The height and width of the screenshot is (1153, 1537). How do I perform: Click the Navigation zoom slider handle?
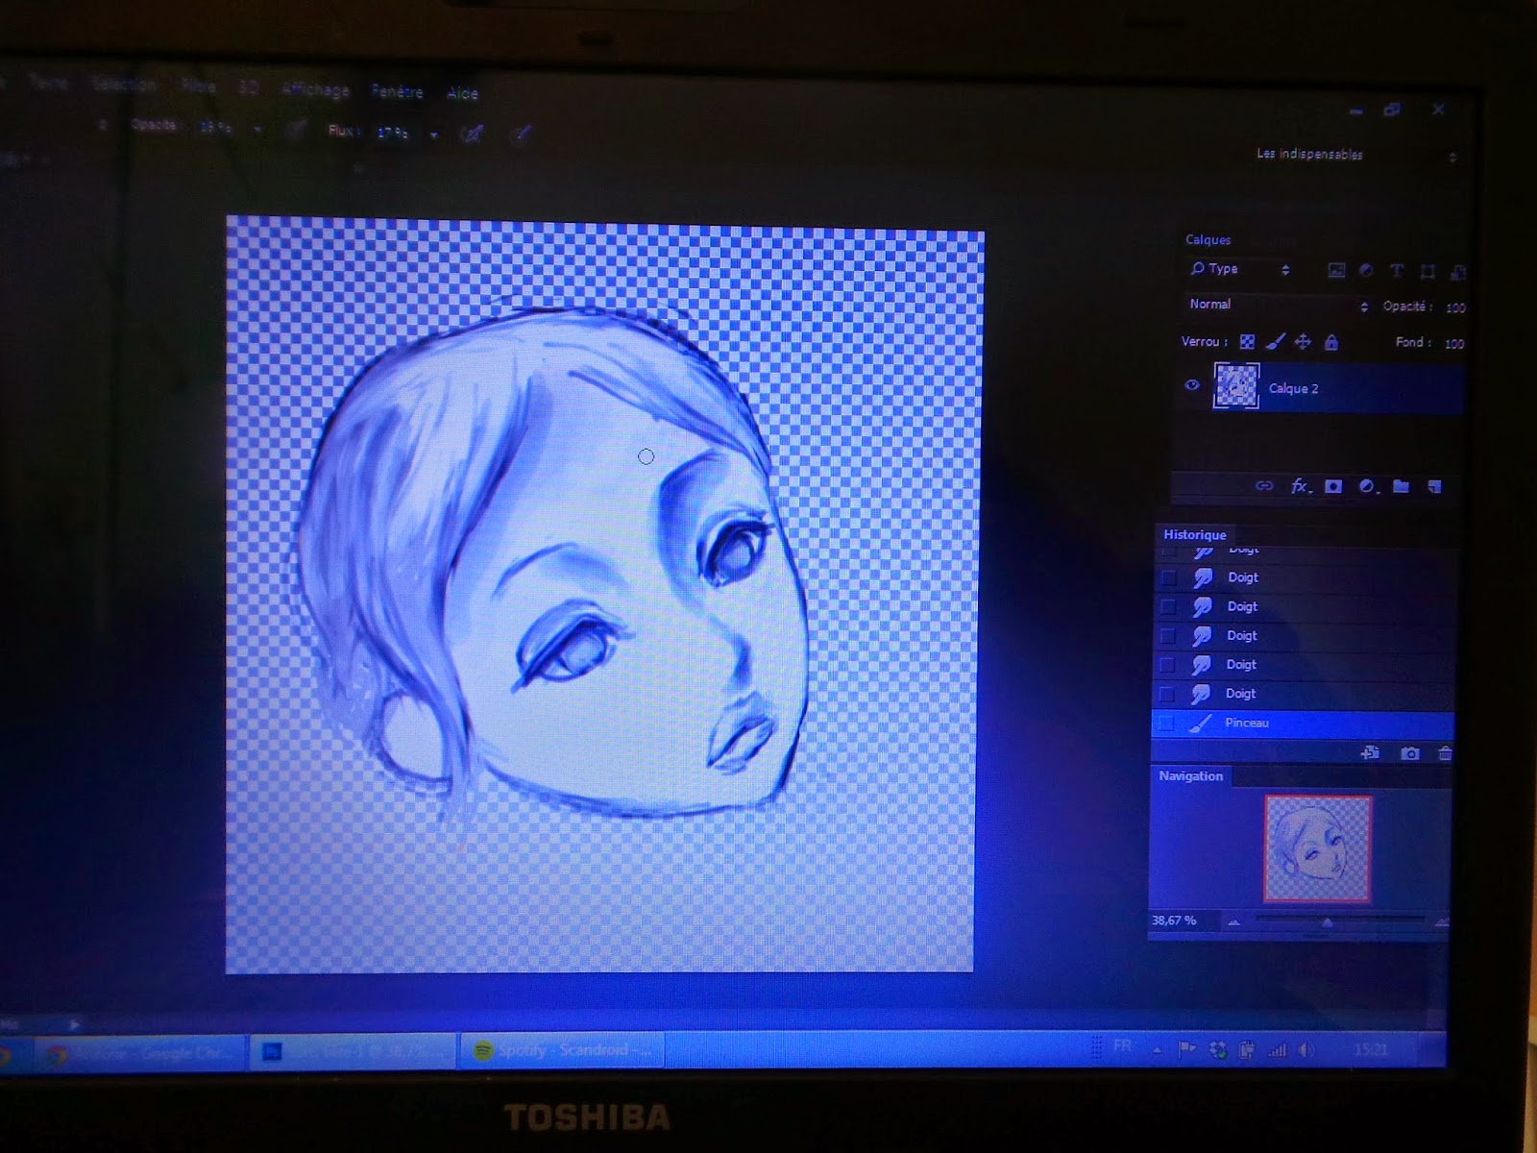pos(1328,922)
